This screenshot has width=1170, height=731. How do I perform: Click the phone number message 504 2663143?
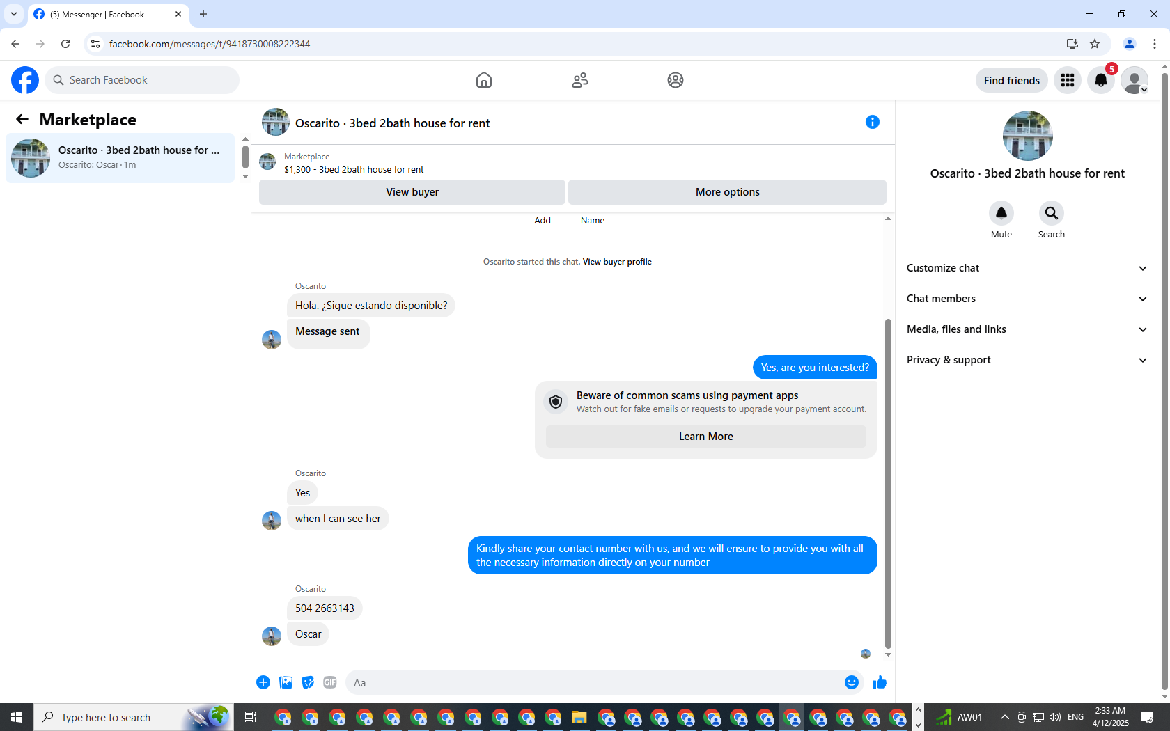325,608
